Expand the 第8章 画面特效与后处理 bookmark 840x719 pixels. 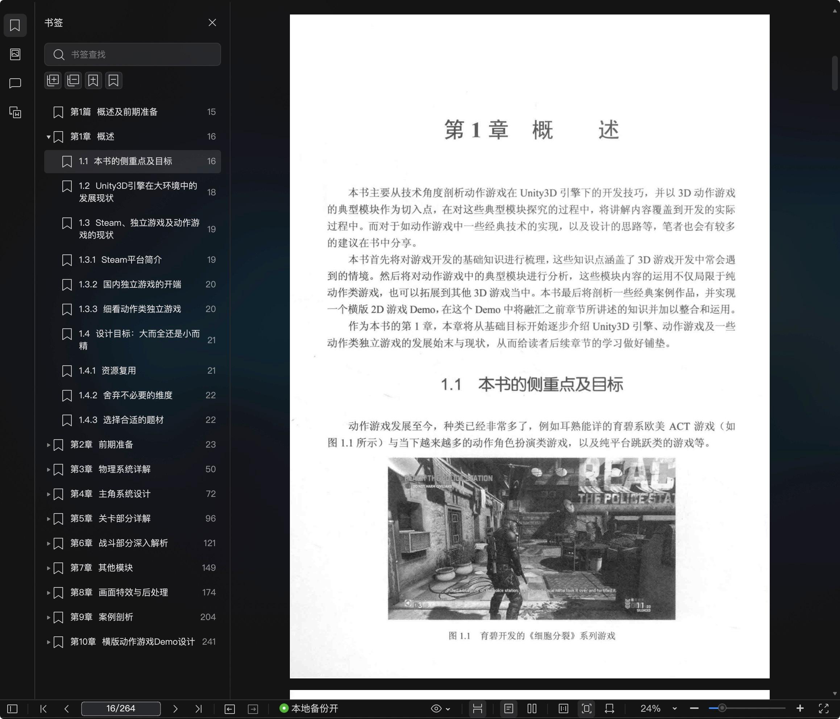click(48, 593)
